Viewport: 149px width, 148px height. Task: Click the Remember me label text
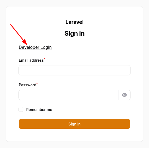tap(39, 110)
